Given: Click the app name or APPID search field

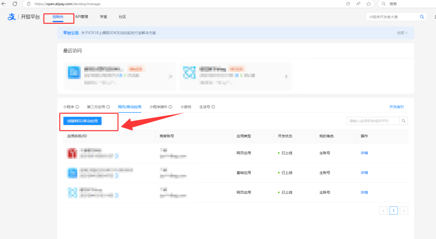Looking at the screenshot, I should [373, 121].
